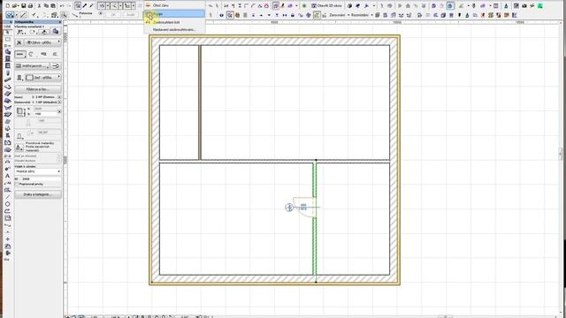Toggle the 'Propojované prvky' checkbox
Image resolution: width=566 pixels, height=318 pixels.
tap(17, 185)
